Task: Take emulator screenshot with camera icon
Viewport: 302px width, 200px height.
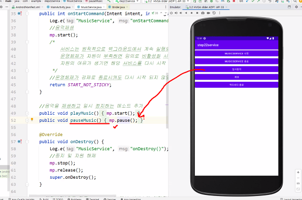Action: tap(203, 13)
